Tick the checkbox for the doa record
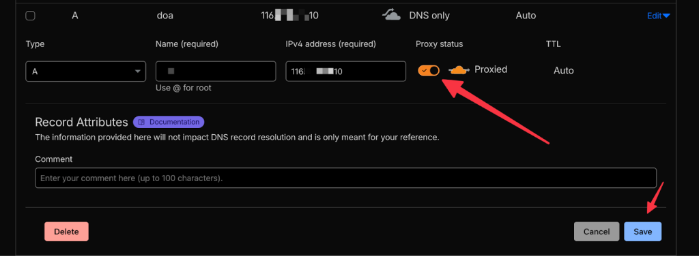Image resolution: width=699 pixels, height=256 pixels. 30,16
